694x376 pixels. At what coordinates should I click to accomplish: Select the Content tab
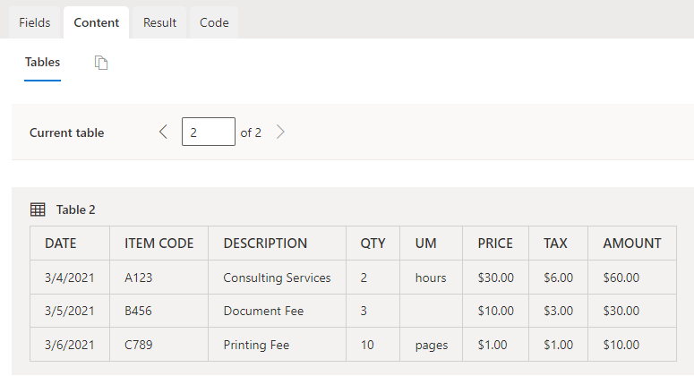97,22
